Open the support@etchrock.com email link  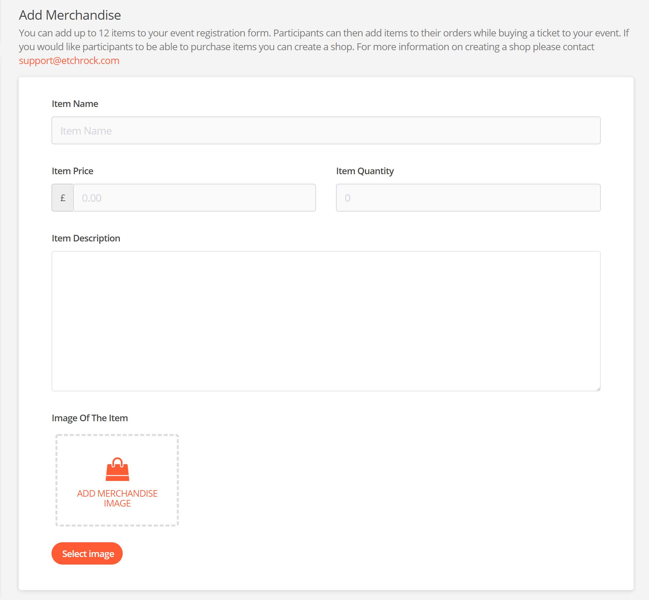[x=69, y=61]
